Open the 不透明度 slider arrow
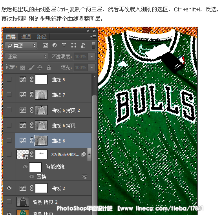The image size is (223, 215). tap(92, 56)
